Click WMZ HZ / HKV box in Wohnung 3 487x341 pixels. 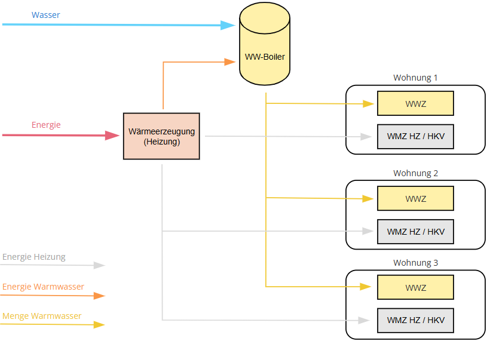point(415,321)
